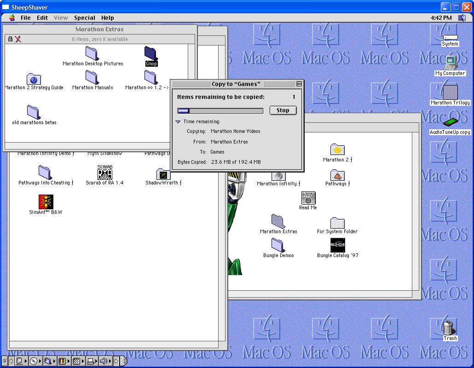Screen dimensions: 474x368
Task: Open the sound volume Control Strip module
Action: click(104, 361)
